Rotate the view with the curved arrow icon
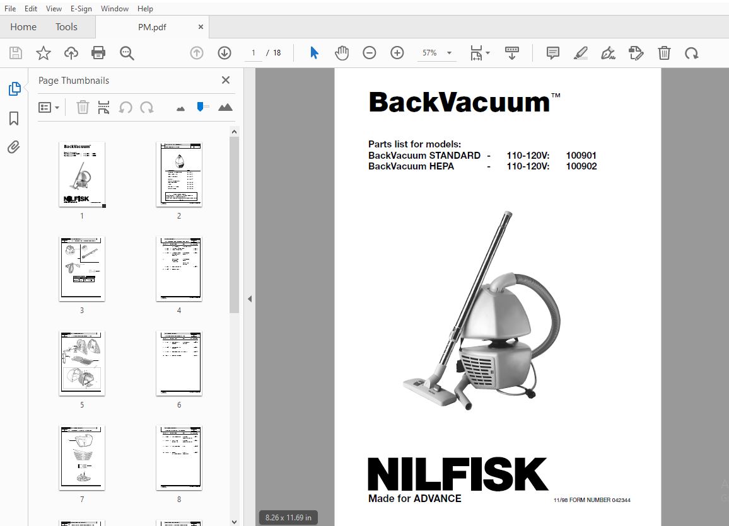 point(691,53)
